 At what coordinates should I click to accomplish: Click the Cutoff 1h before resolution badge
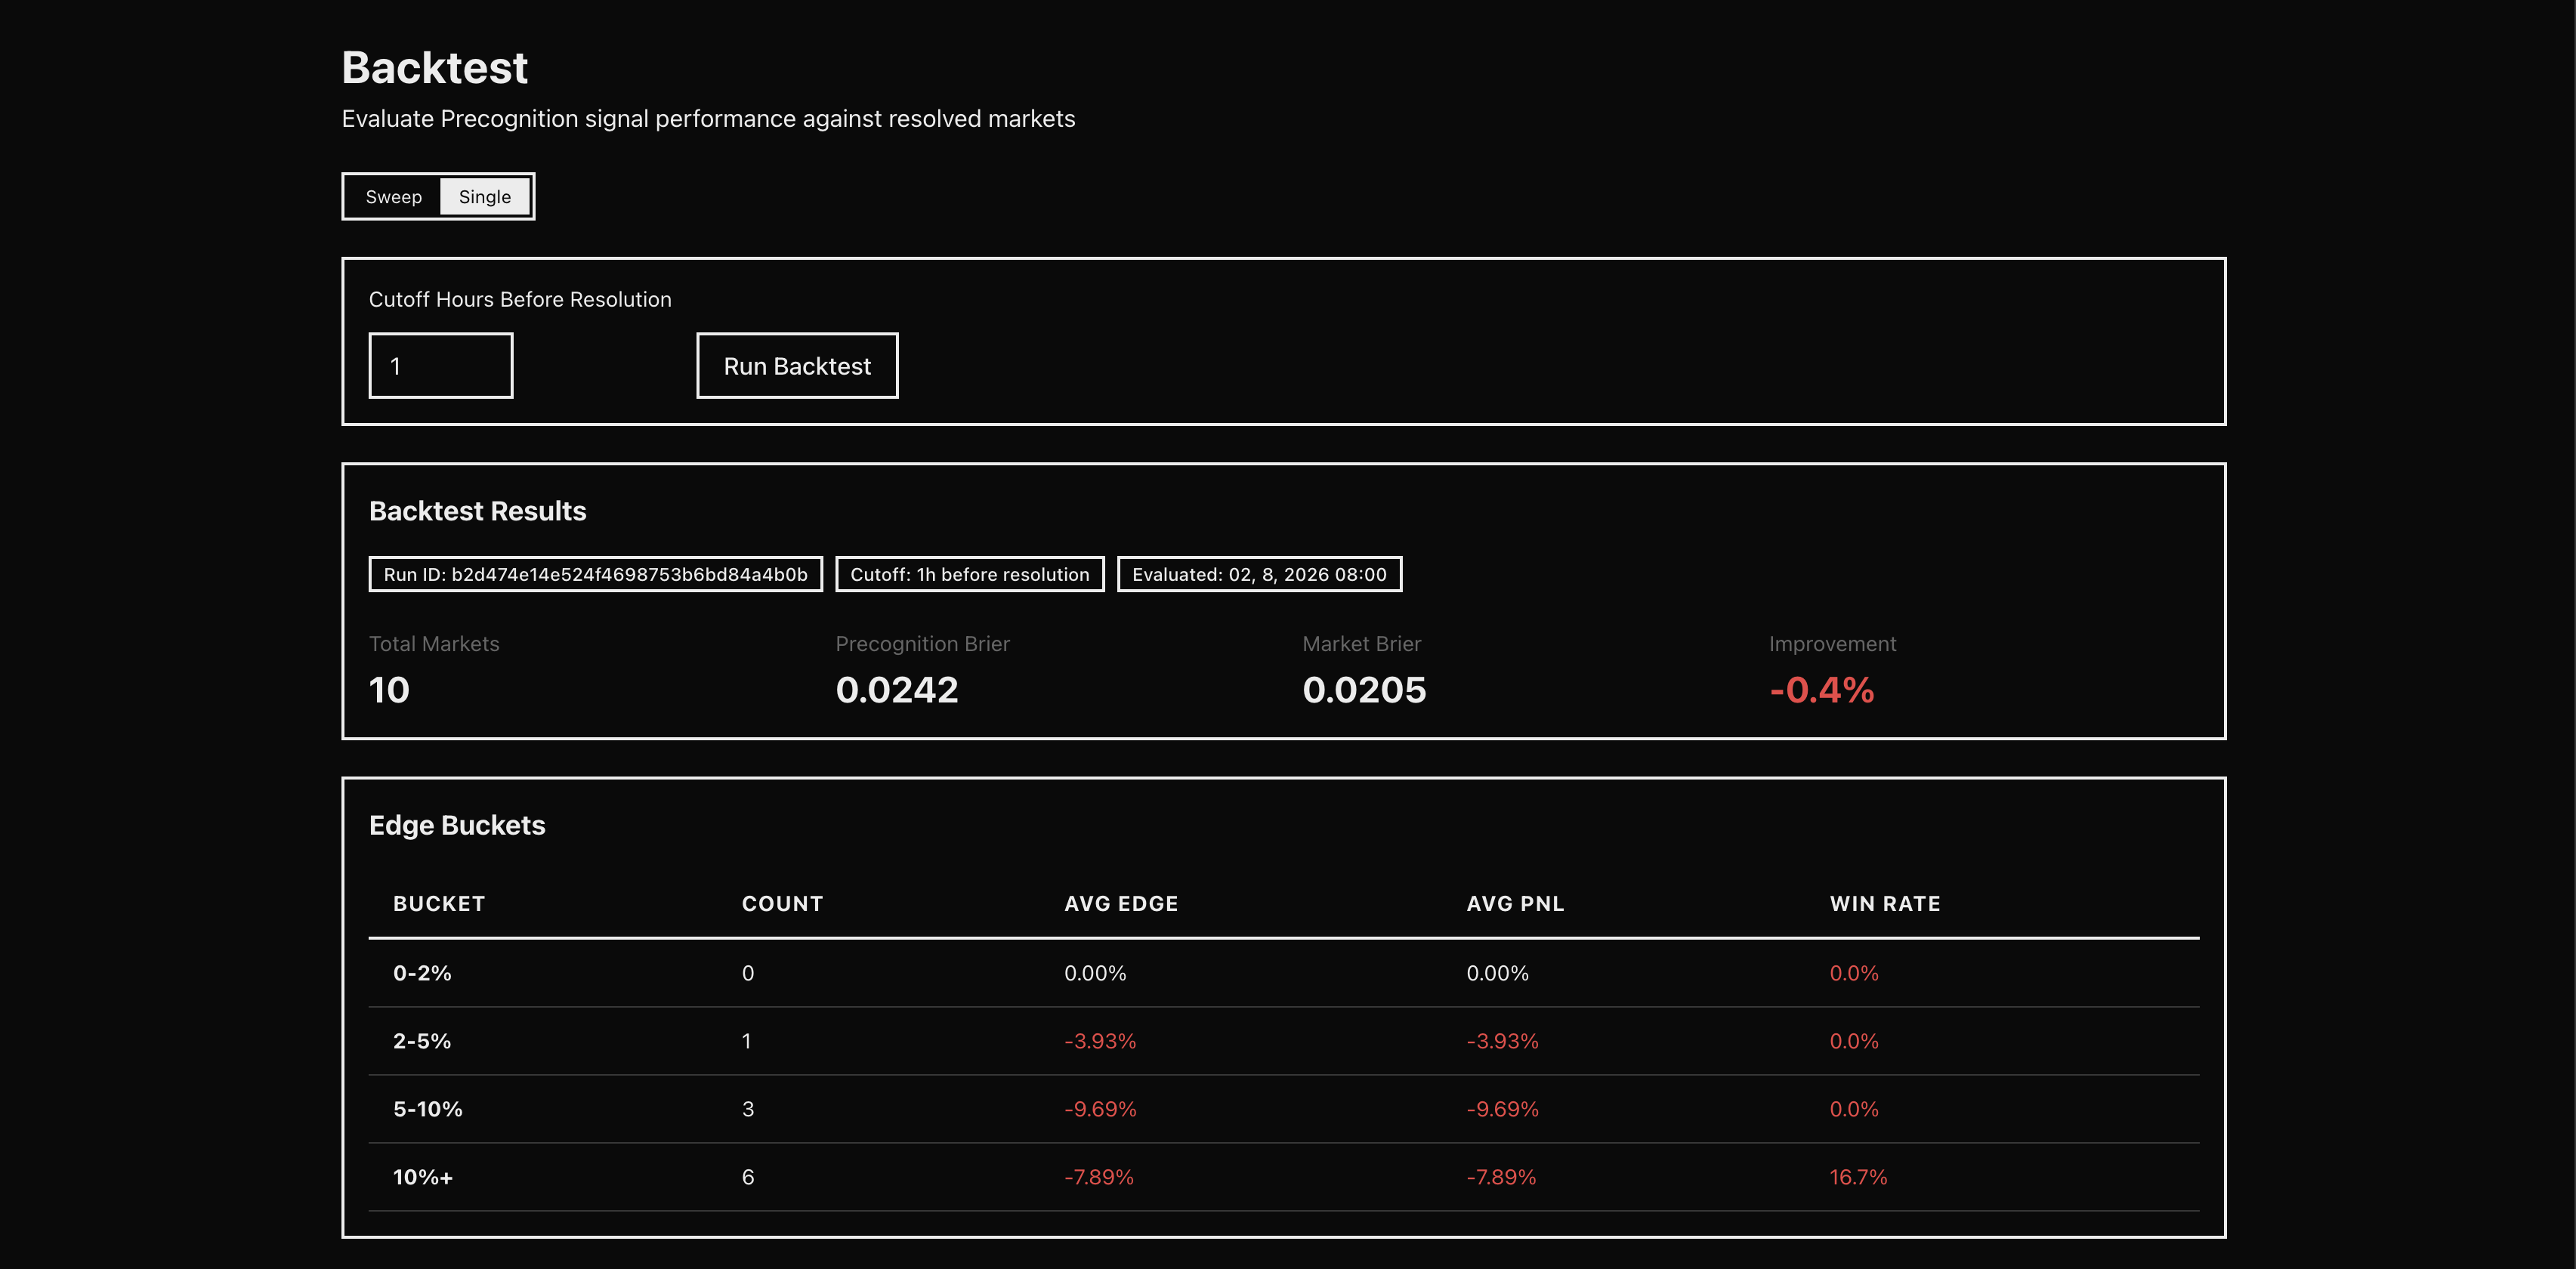[x=969, y=575]
